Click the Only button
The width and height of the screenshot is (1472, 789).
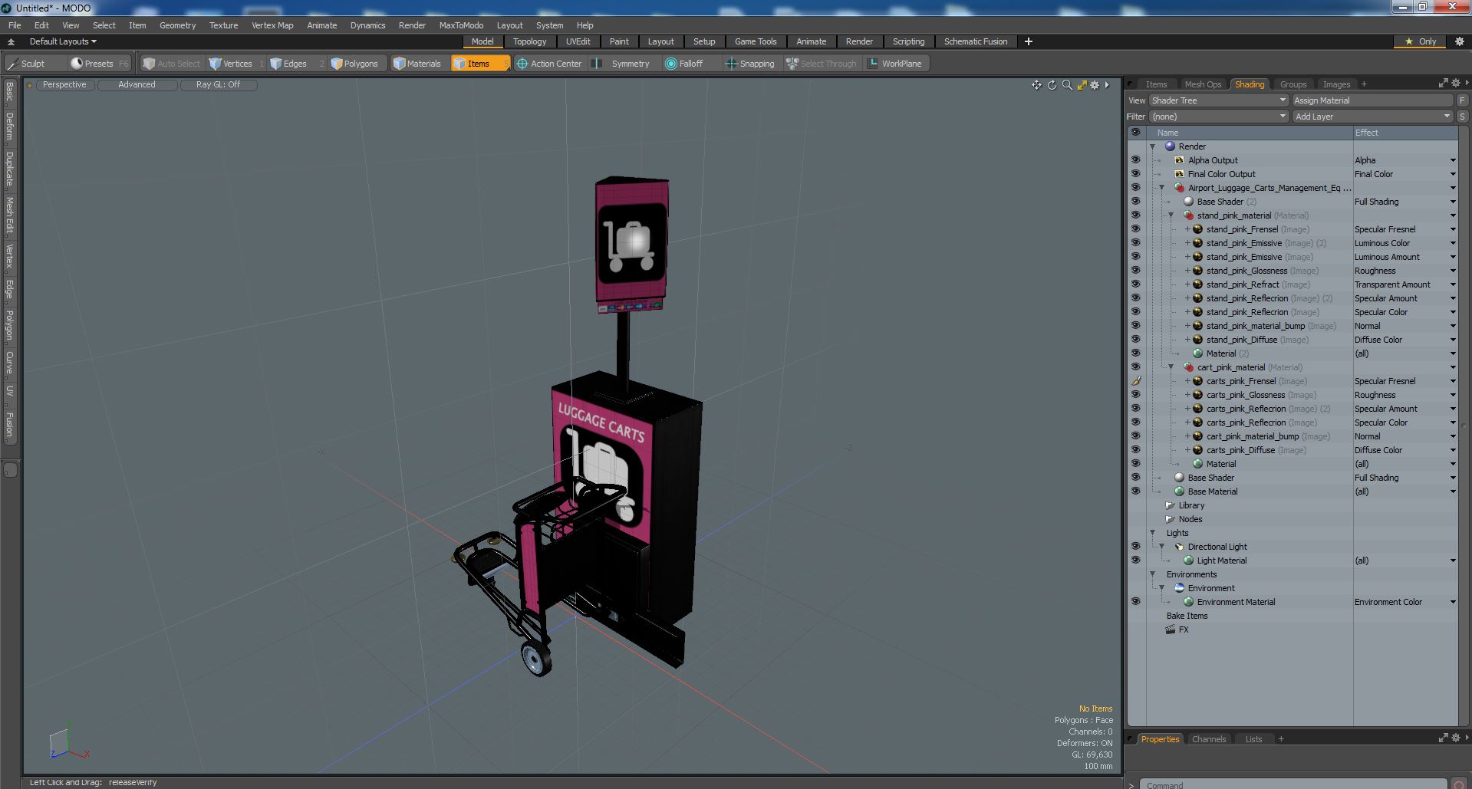[x=1421, y=41]
